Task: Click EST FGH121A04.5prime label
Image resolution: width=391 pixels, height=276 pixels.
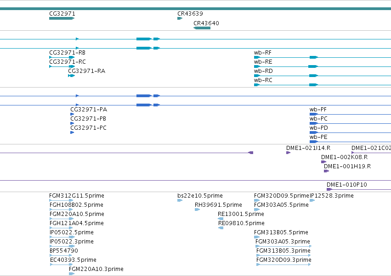Action: pos(77,223)
